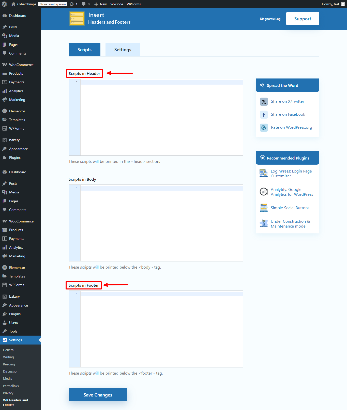The width and height of the screenshot is (347, 410).
Task: Click the Simple Social Buttons plugin icon
Action: coord(264,208)
